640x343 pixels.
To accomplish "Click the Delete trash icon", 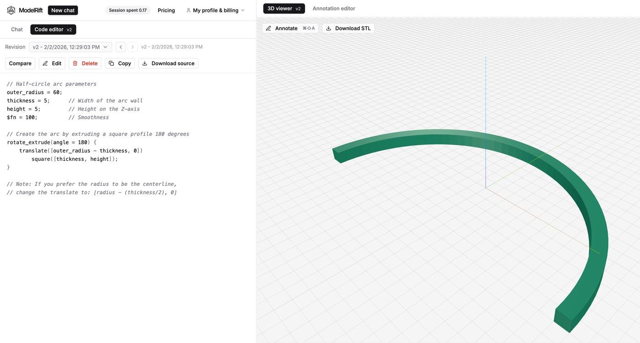I will (75, 63).
